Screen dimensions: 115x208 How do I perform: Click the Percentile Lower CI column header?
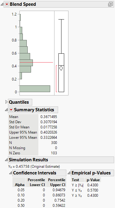(36, 182)
